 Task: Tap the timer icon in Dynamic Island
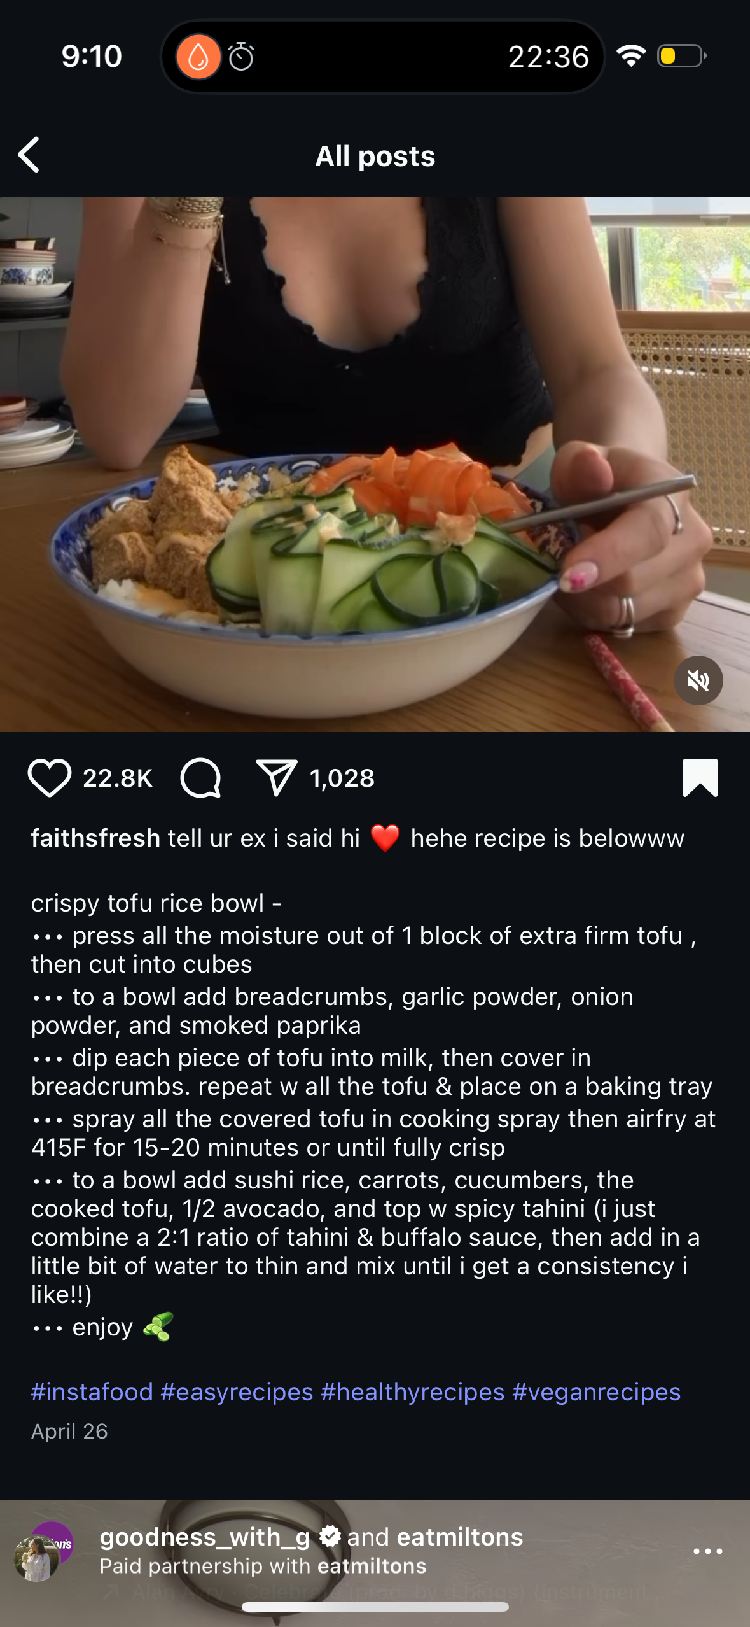[x=241, y=57]
